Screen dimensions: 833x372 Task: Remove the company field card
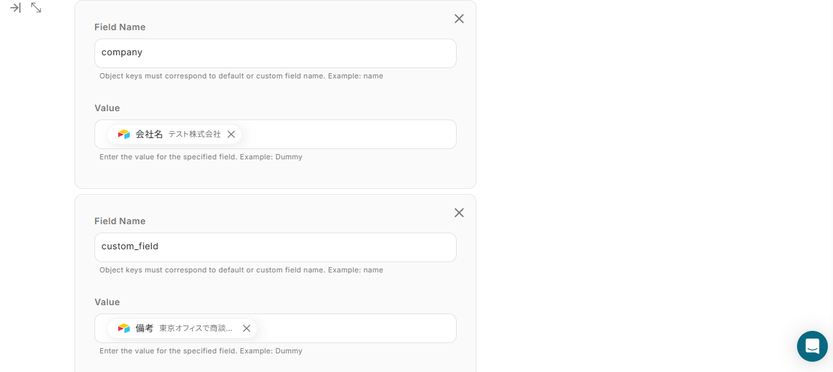[x=459, y=19]
